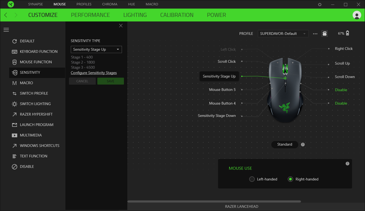Select the Scroll Click button label
365x211 pixels.
click(227, 61)
